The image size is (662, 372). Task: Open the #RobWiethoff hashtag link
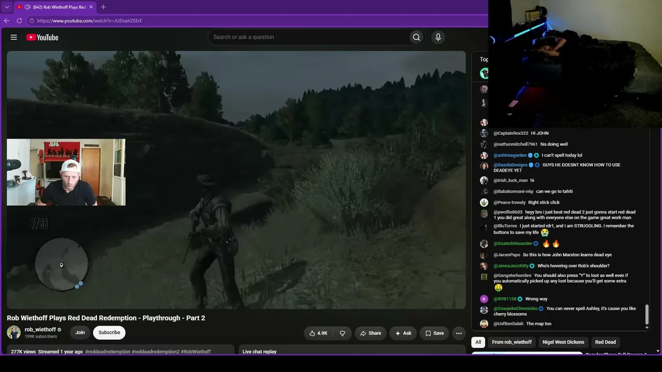point(195,352)
